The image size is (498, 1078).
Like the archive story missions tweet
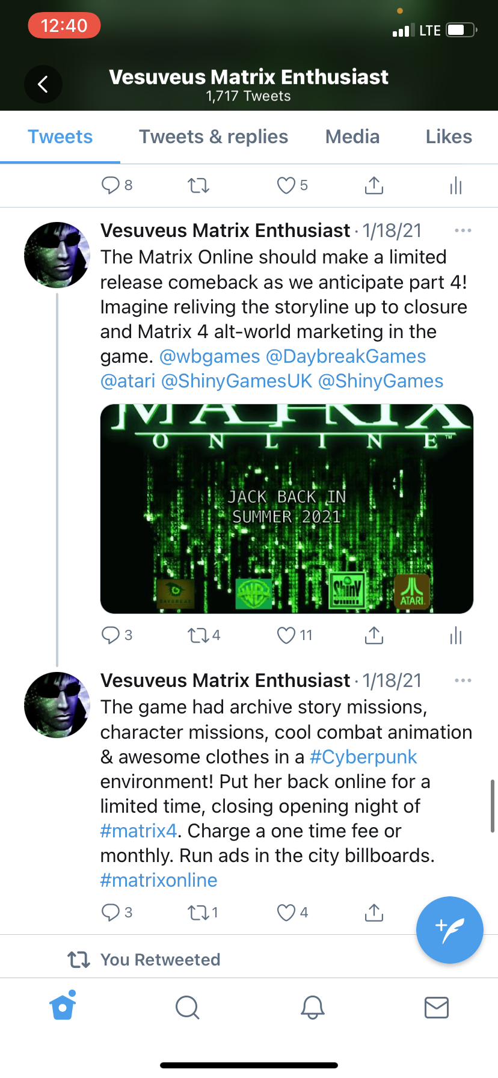[x=286, y=913]
